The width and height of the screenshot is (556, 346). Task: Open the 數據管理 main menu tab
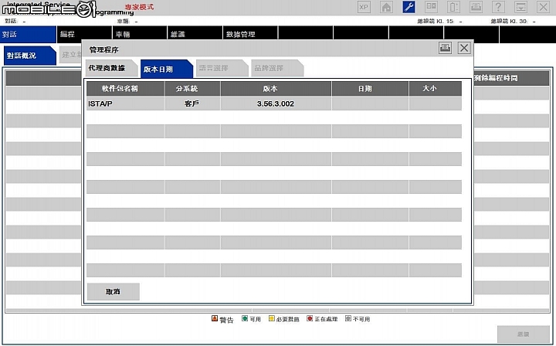point(250,35)
